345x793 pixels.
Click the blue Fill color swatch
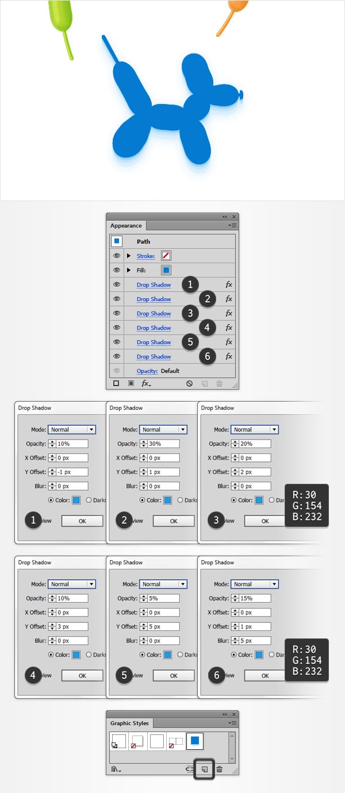(166, 270)
